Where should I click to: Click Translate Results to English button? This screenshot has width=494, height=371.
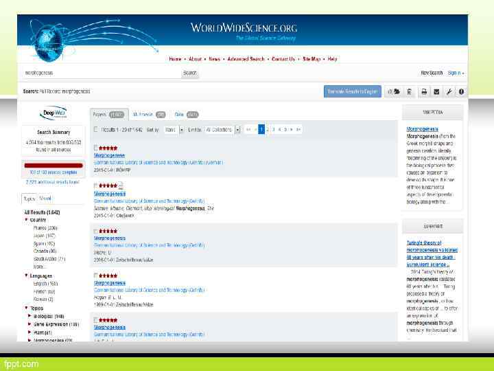[x=352, y=91]
